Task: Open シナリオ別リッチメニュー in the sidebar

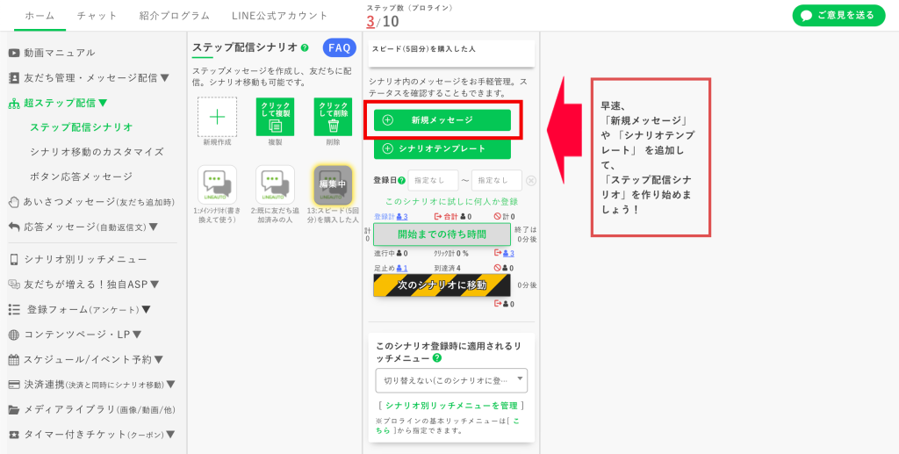Action: click(x=77, y=260)
